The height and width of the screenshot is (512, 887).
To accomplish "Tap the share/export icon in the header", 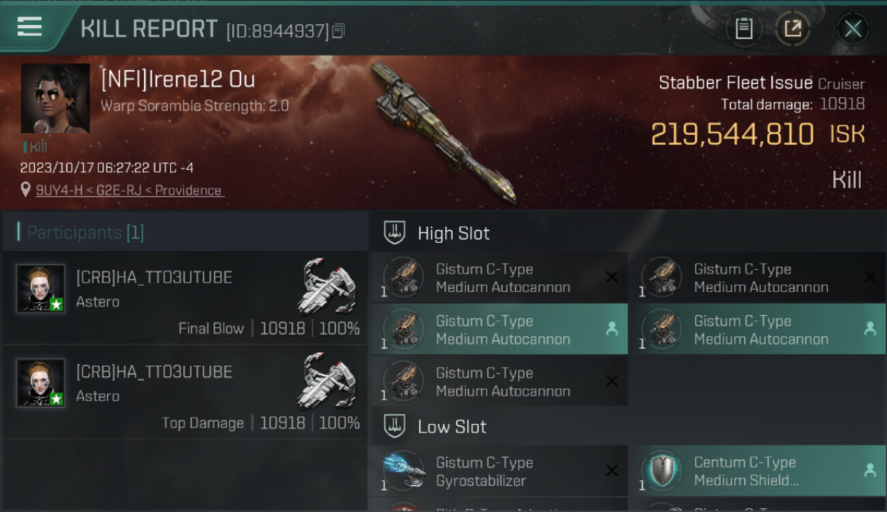I will point(793,29).
